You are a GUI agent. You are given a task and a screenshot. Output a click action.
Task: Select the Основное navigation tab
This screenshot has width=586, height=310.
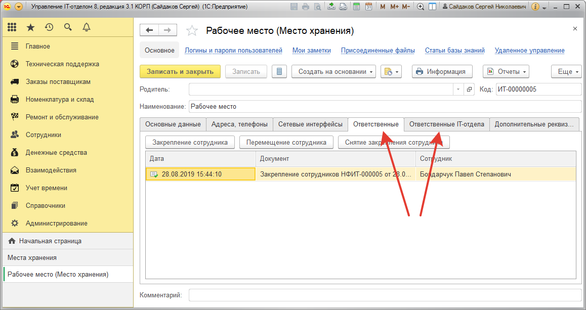(159, 51)
